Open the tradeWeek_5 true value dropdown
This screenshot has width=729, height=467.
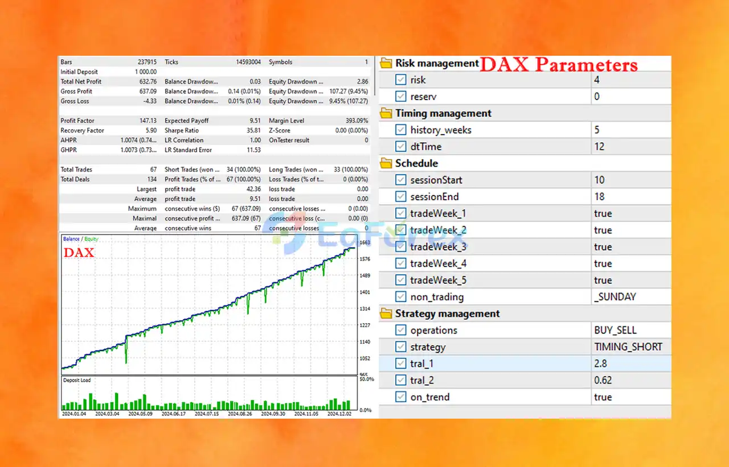click(631, 280)
